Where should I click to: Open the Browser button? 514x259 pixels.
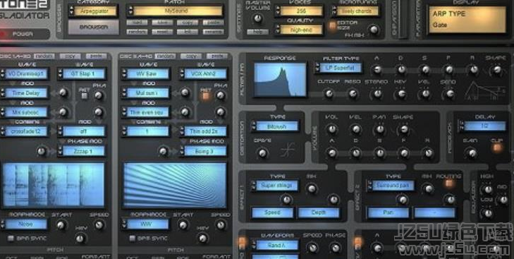[x=94, y=28]
